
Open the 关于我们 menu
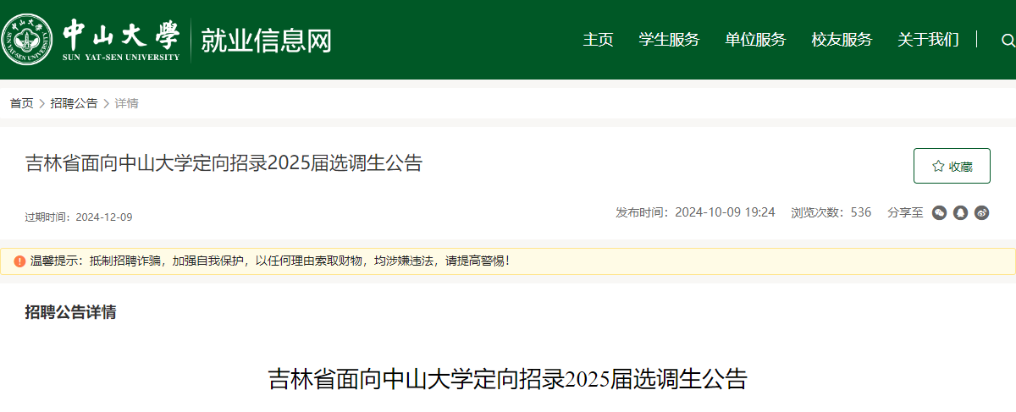pyautogui.click(x=928, y=40)
